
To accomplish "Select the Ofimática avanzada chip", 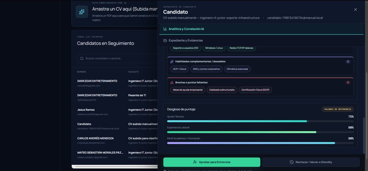I will pos(237,69).
